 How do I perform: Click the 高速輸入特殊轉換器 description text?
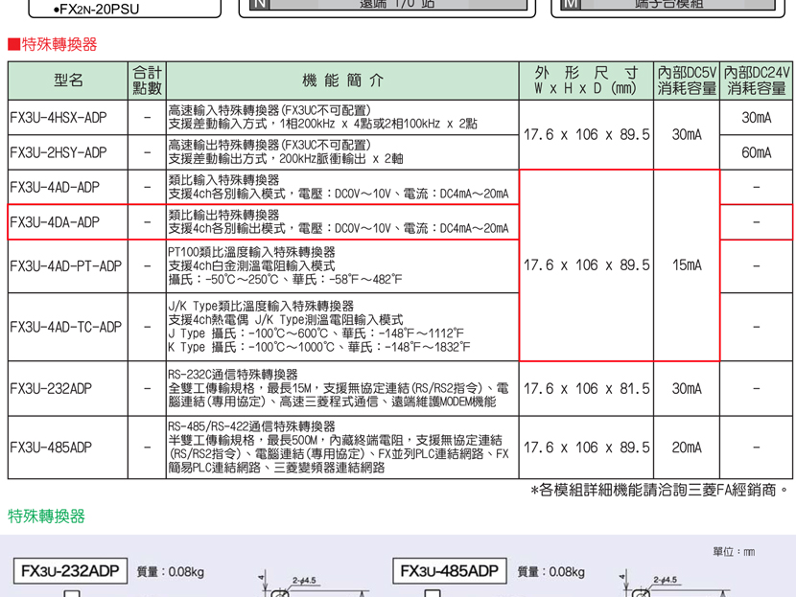coord(323,117)
